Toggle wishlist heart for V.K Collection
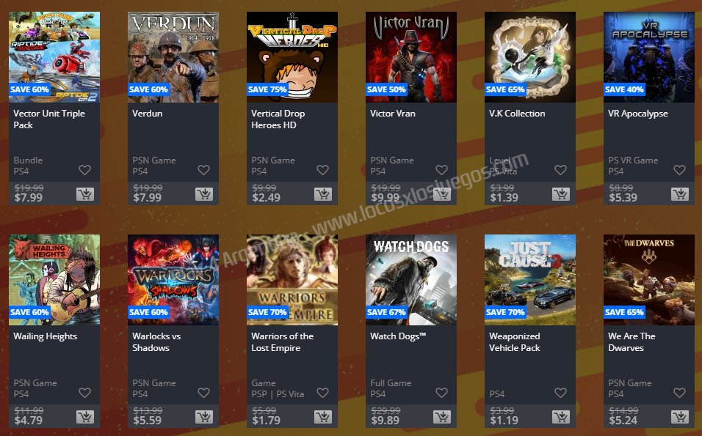Viewport: 702px width, 436px height. coord(560,170)
